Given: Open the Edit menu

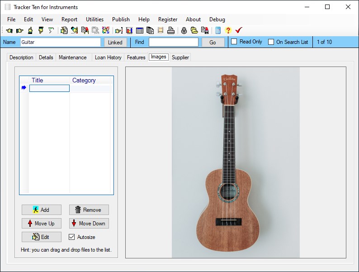Looking at the screenshot, I should [28, 19].
